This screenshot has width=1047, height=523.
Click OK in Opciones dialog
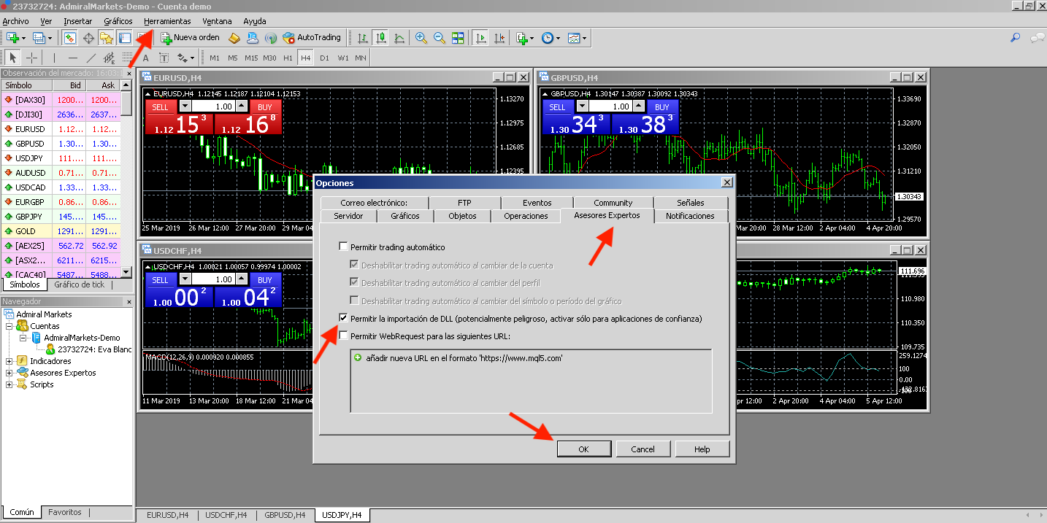point(583,449)
